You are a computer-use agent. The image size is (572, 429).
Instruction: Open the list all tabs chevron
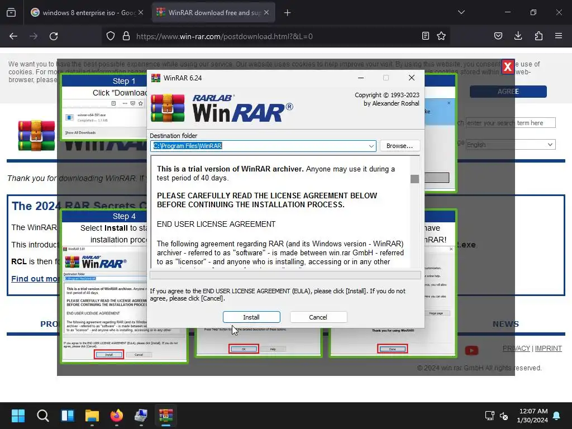pos(461,12)
